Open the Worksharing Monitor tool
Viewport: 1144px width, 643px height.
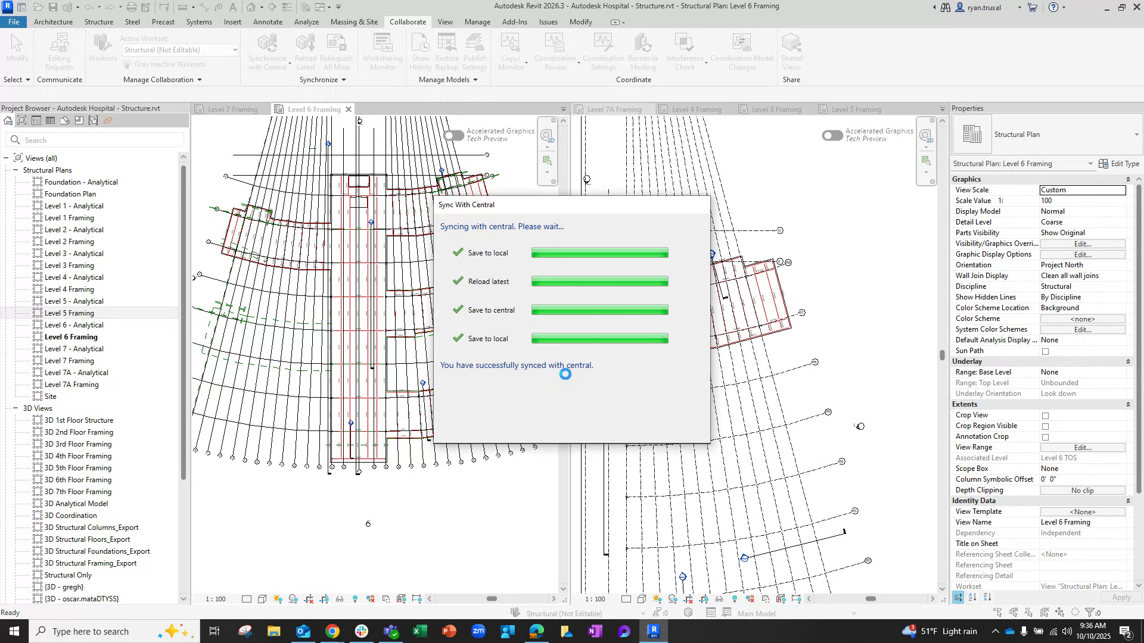pos(382,51)
